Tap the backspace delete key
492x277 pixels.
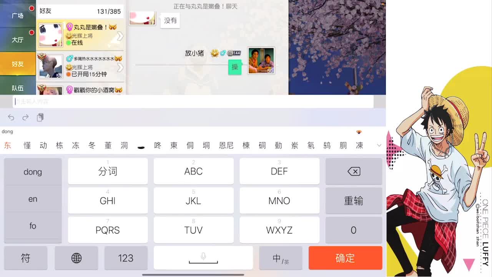(x=354, y=171)
